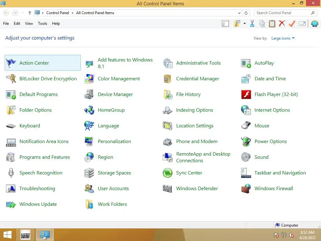Open the View menu

(29, 24)
